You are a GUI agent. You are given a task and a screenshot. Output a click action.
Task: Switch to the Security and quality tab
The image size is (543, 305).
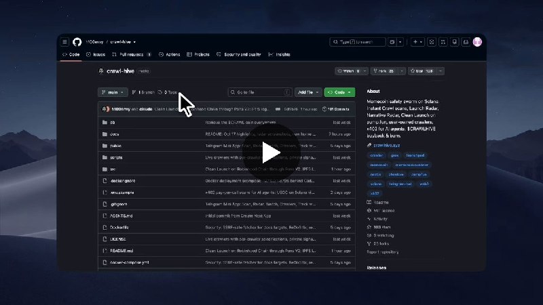click(239, 54)
